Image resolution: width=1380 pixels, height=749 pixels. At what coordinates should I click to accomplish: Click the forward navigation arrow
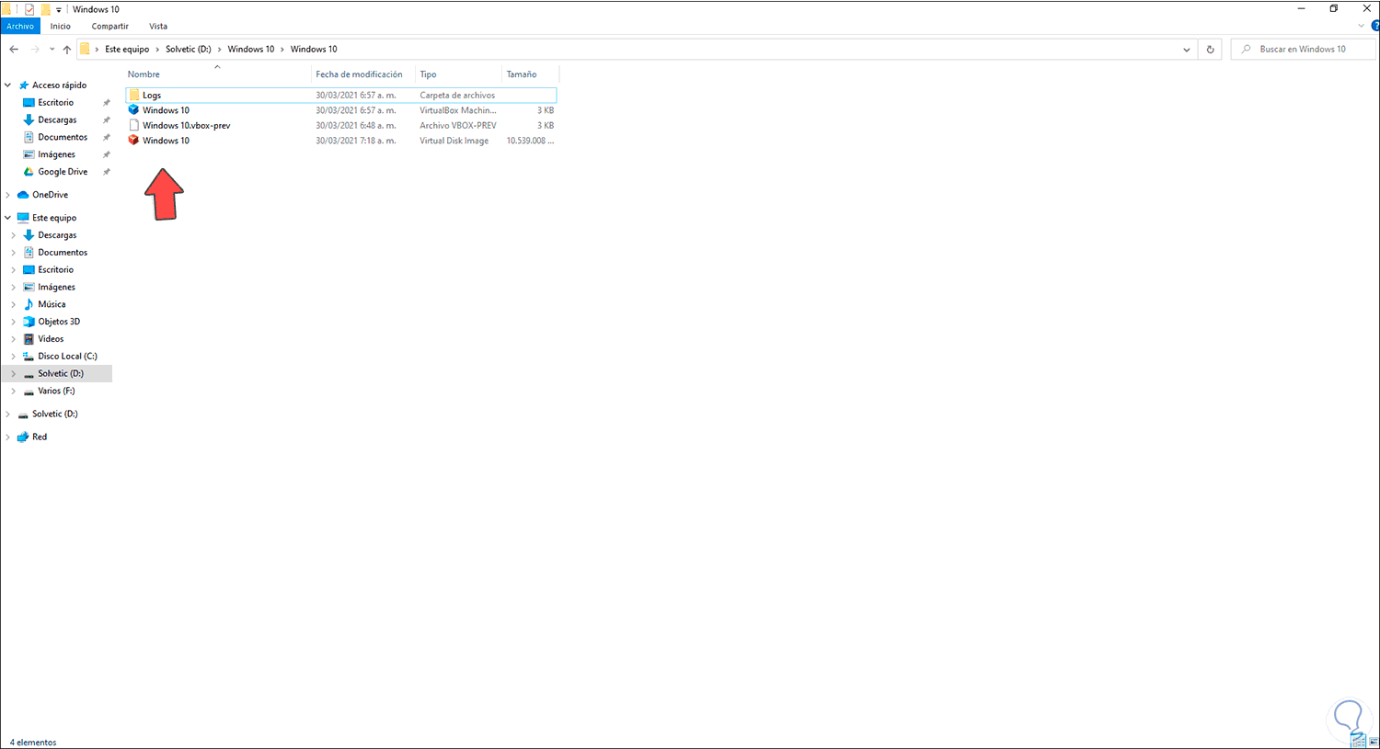coord(35,50)
